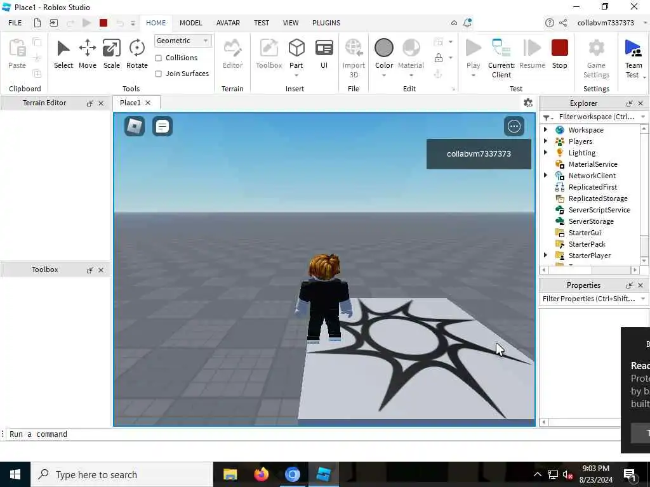The height and width of the screenshot is (487, 650).
Task: Open the Toolbox from the ribbon
Action: tap(269, 54)
